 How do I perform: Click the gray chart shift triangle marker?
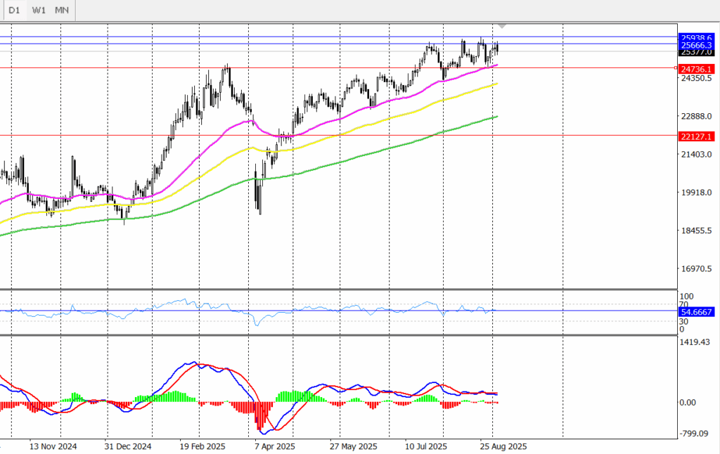tap(502, 25)
